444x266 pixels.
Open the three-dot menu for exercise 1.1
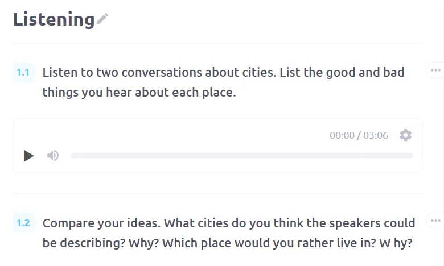pos(435,70)
